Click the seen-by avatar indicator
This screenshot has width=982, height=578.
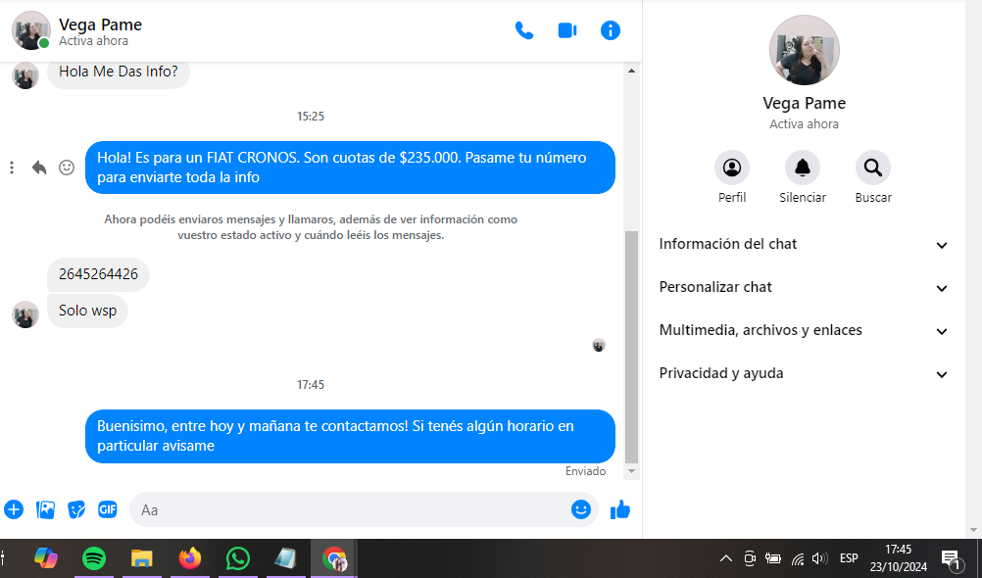[599, 345]
